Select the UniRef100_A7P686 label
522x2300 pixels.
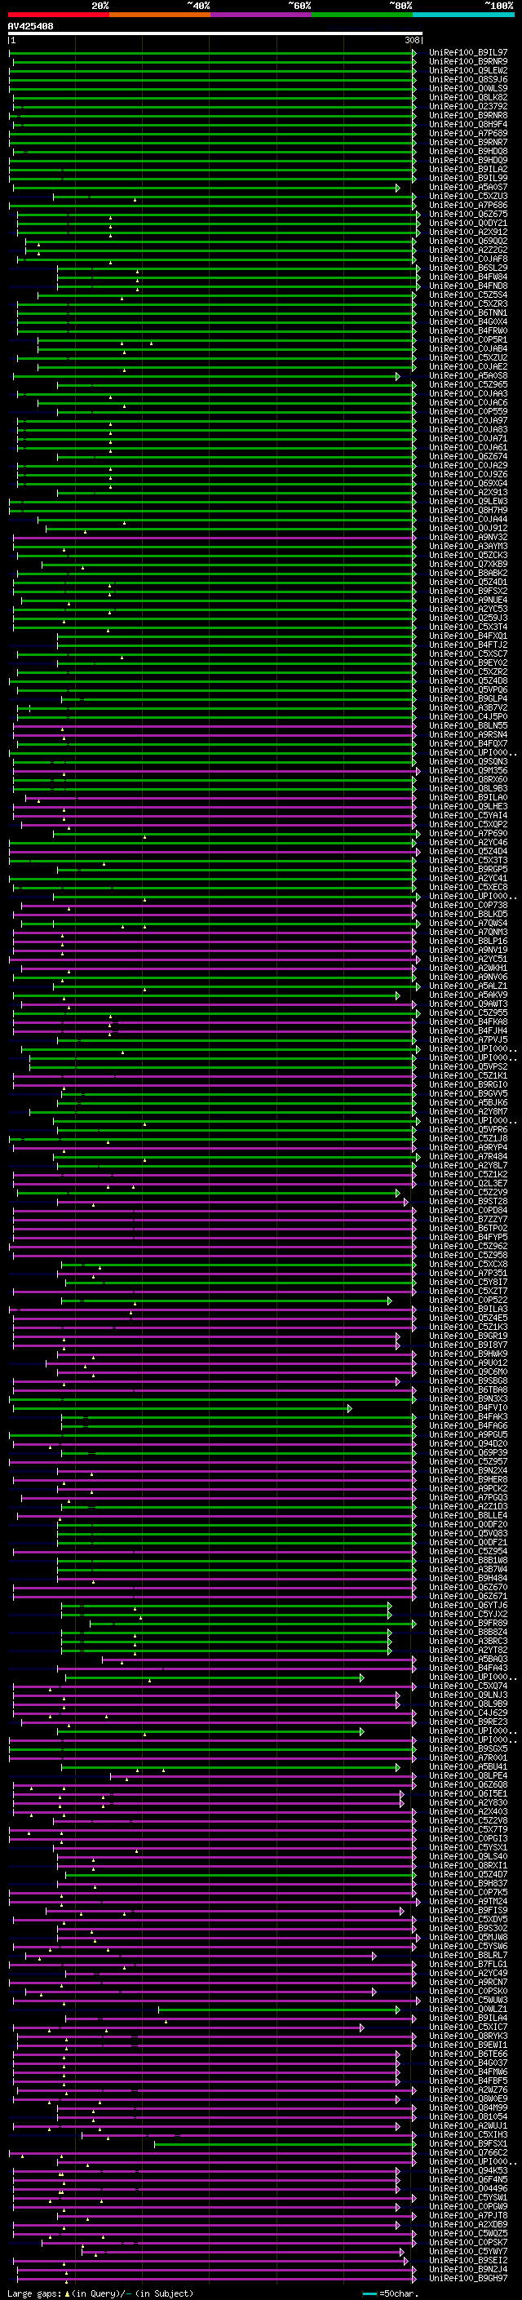click(x=468, y=206)
